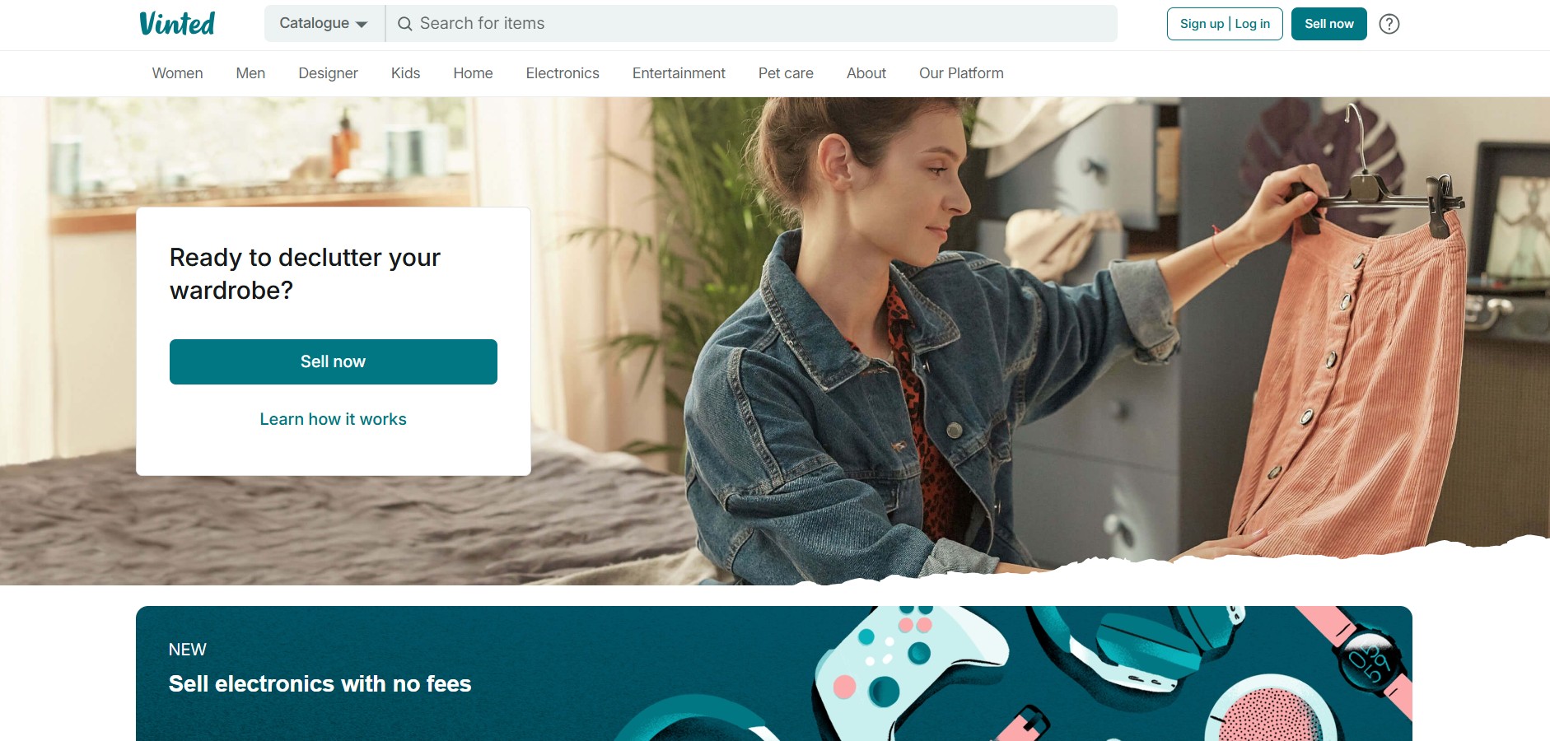This screenshot has height=741, width=1550.
Task: Expand the Catalogue dropdown
Action: [x=324, y=23]
